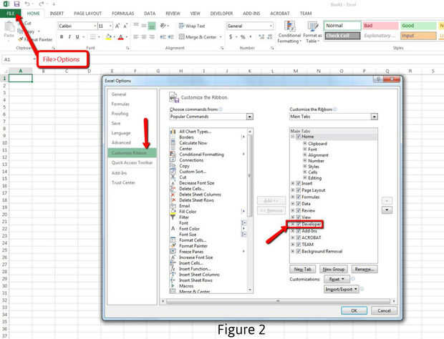Expand the TEAM tab in tree
This screenshot has height=339, width=444.
click(x=293, y=245)
